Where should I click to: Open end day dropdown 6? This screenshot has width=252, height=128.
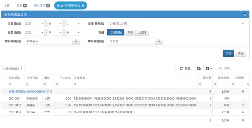click(x=73, y=32)
